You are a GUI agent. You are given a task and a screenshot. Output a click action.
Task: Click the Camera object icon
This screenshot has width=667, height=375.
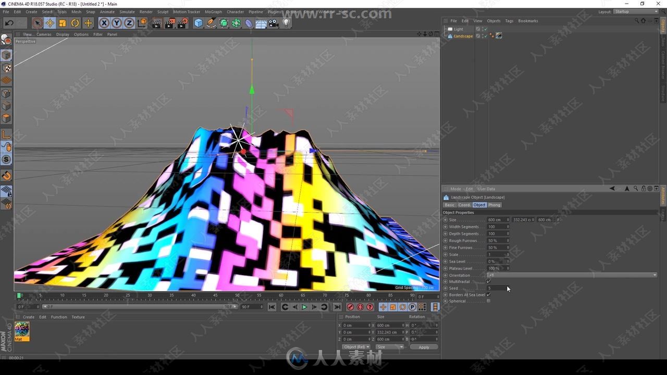(x=274, y=23)
